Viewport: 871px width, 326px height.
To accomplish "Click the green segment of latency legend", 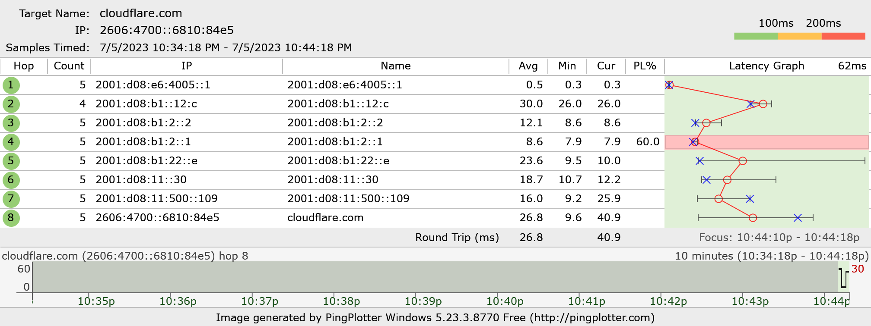I will (756, 36).
